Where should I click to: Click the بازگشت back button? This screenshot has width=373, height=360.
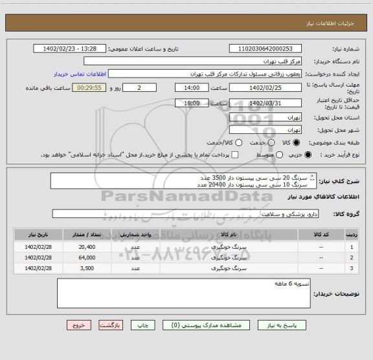111,325
